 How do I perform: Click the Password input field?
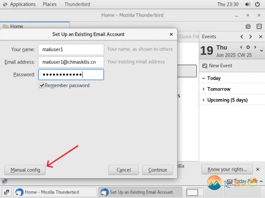[71, 74]
